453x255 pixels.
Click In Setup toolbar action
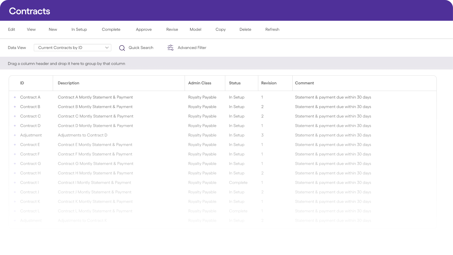click(79, 29)
